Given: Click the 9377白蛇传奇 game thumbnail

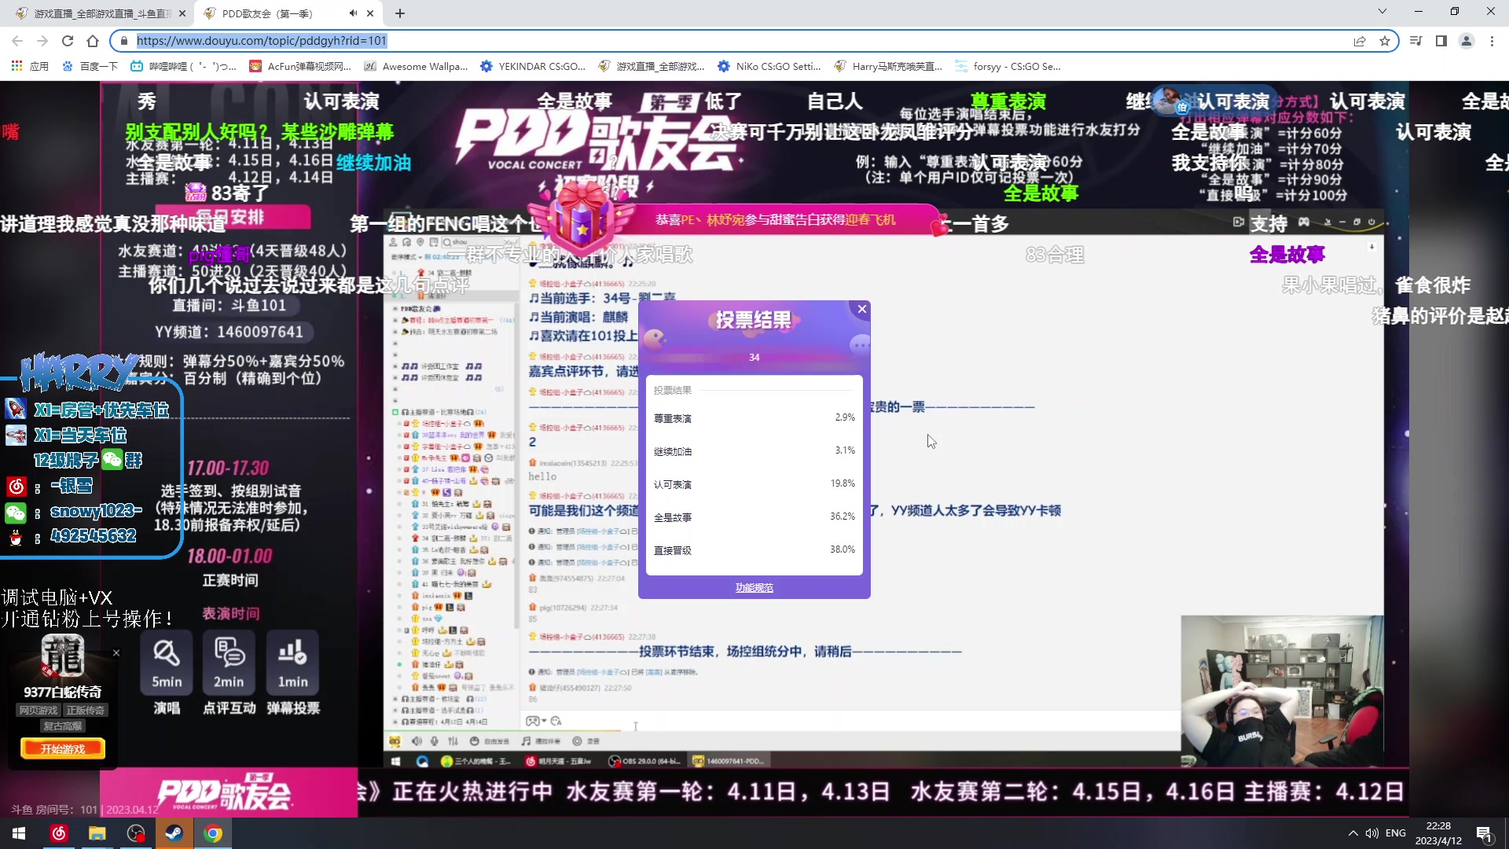Looking at the screenshot, I should point(63,656).
